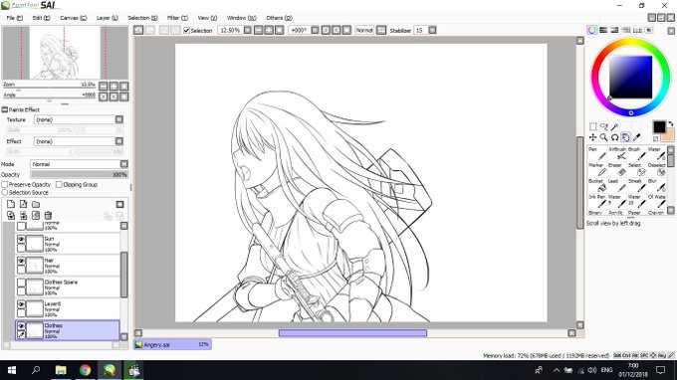
Task: Hide the Clothes layer
Action: coord(21,326)
